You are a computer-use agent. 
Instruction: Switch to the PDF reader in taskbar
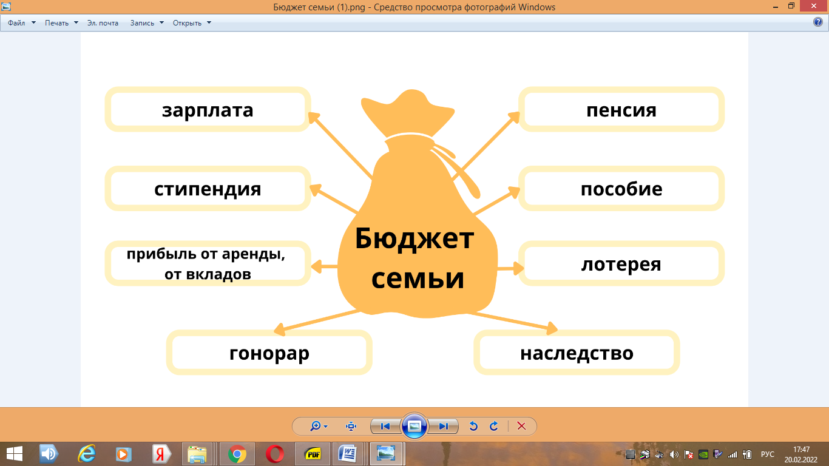click(312, 454)
